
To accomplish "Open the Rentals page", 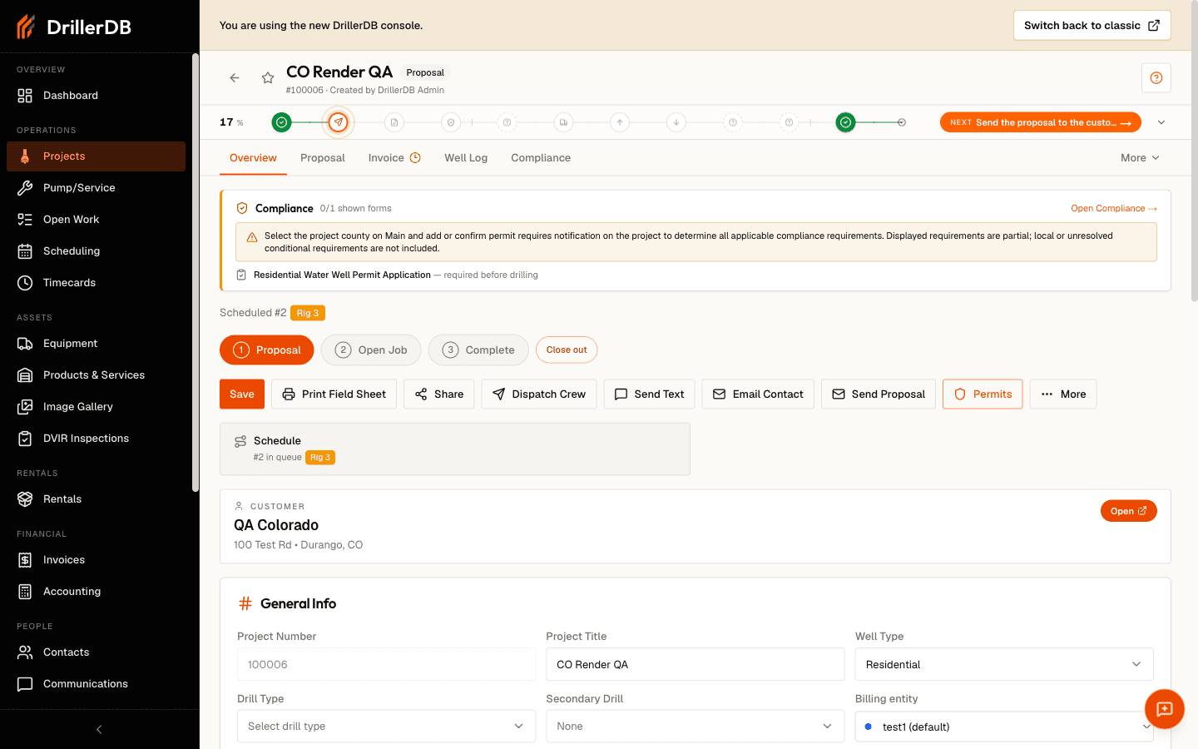I will 96,499.
